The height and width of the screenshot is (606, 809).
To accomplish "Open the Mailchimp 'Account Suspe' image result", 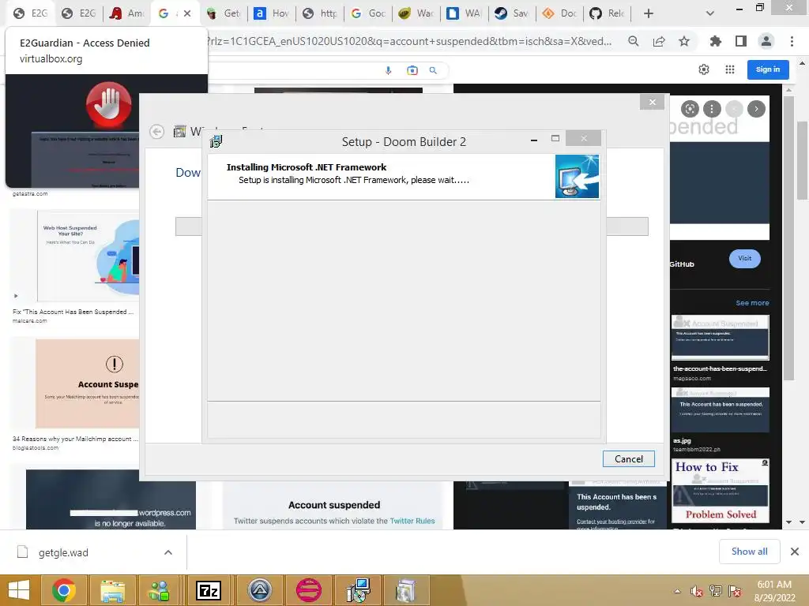I will (88, 383).
